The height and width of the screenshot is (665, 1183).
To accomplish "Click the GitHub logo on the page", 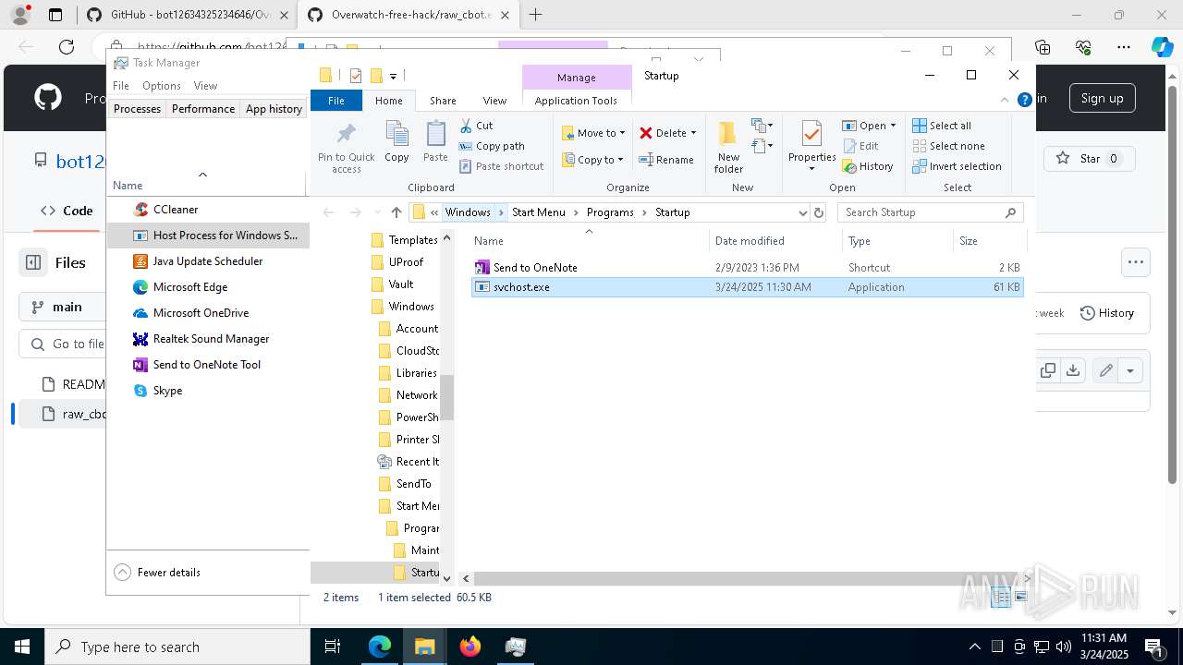I will [x=48, y=98].
